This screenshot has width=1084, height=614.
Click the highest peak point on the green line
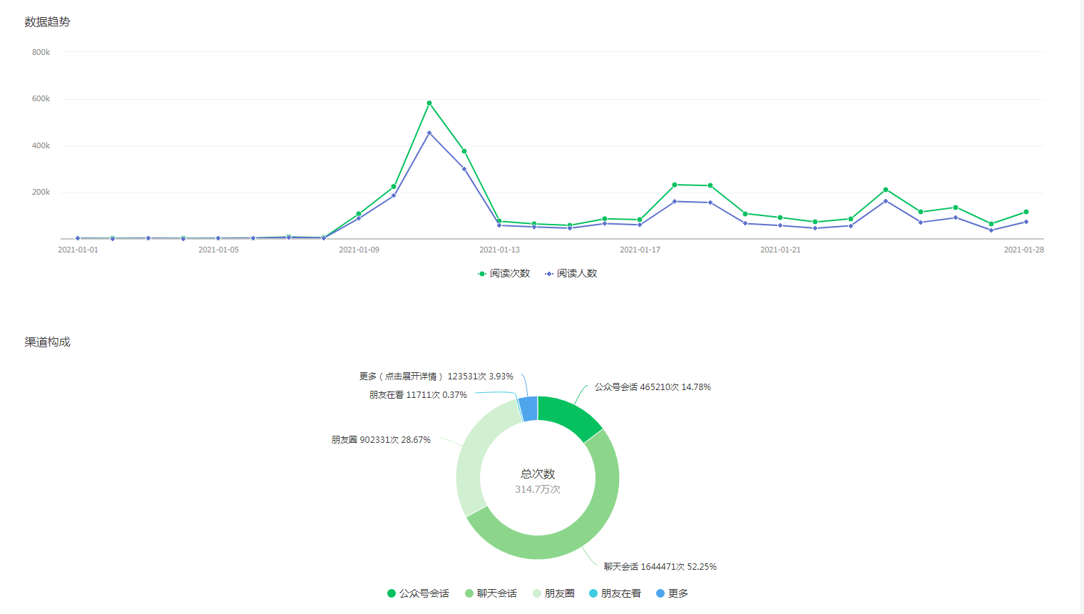click(428, 103)
